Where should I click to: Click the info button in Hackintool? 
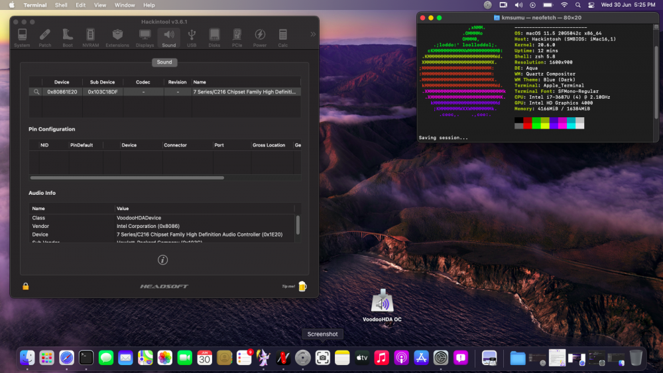tap(163, 260)
